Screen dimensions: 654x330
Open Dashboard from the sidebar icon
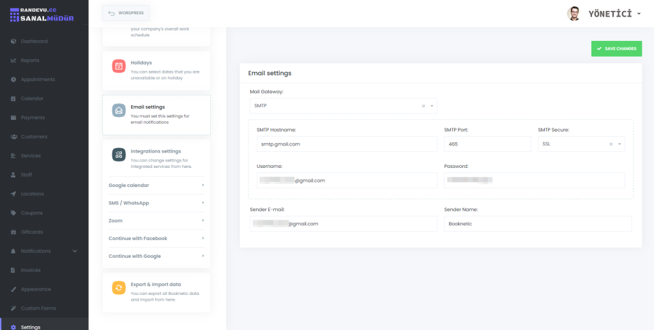[14, 41]
